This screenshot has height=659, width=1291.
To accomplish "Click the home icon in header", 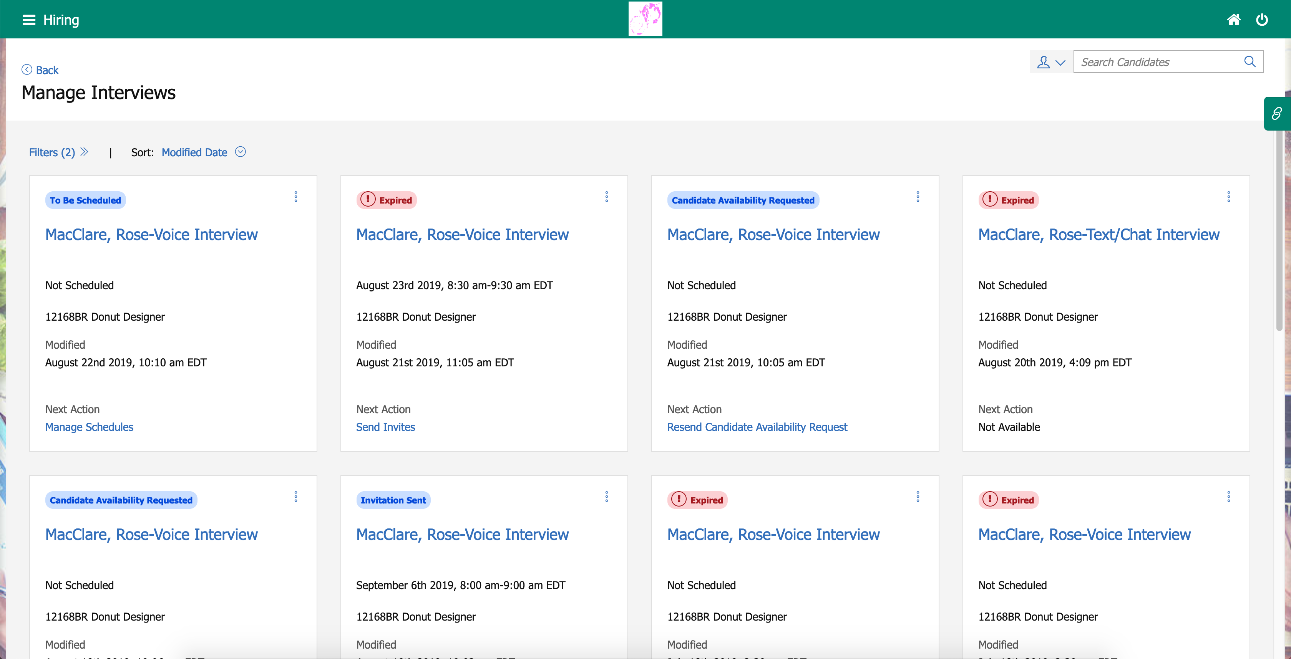I will (x=1233, y=20).
